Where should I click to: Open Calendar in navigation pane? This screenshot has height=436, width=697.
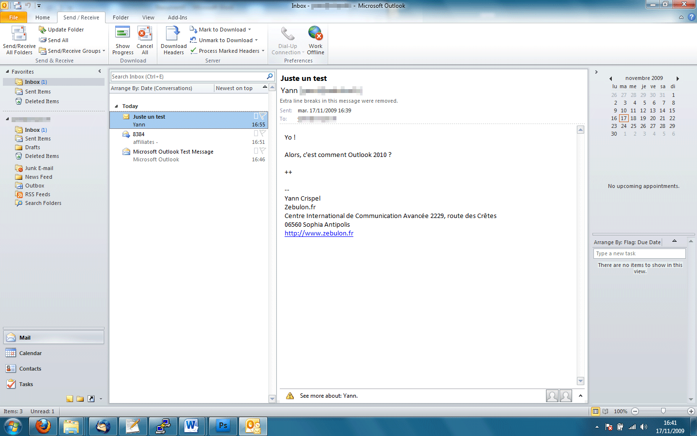point(53,353)
